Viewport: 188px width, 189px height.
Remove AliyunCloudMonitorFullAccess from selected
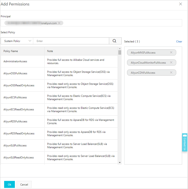coord(171,63)
